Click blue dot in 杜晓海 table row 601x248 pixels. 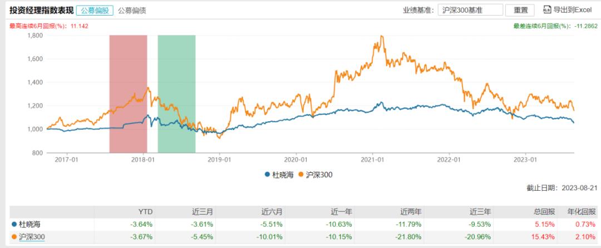(x=13, y=225)
